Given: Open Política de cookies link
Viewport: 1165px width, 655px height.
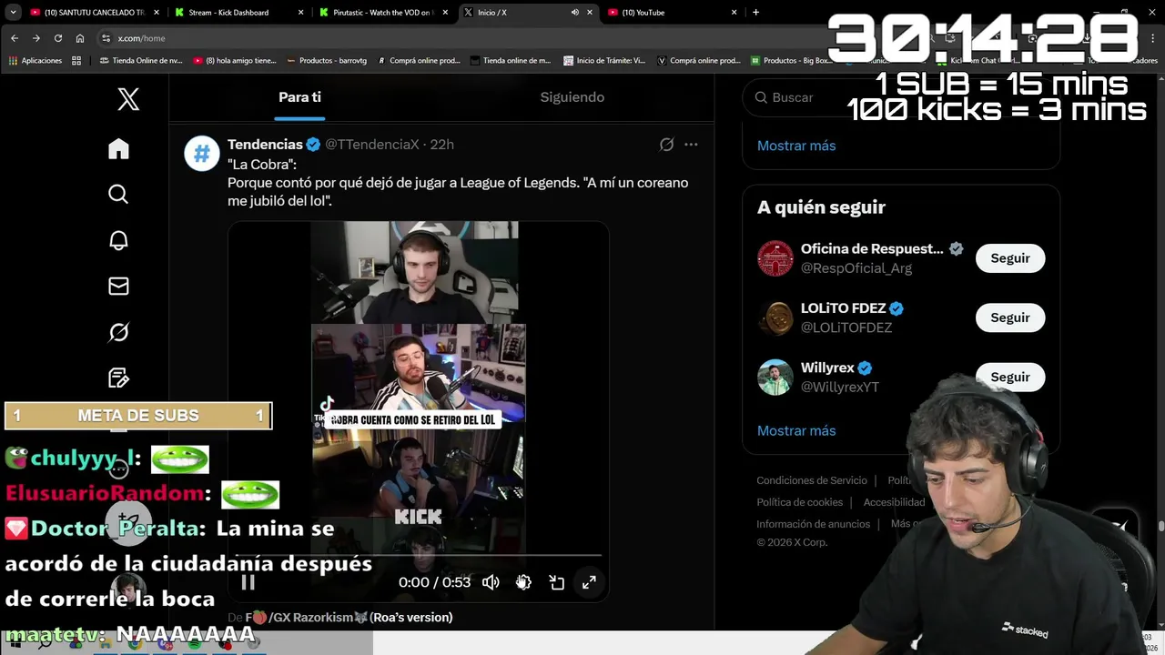Looking at the screenshot, I should [800, 502].
